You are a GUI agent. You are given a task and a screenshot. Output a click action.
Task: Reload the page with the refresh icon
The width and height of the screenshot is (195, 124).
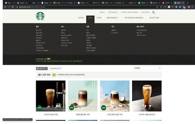(x=12, y=7)
